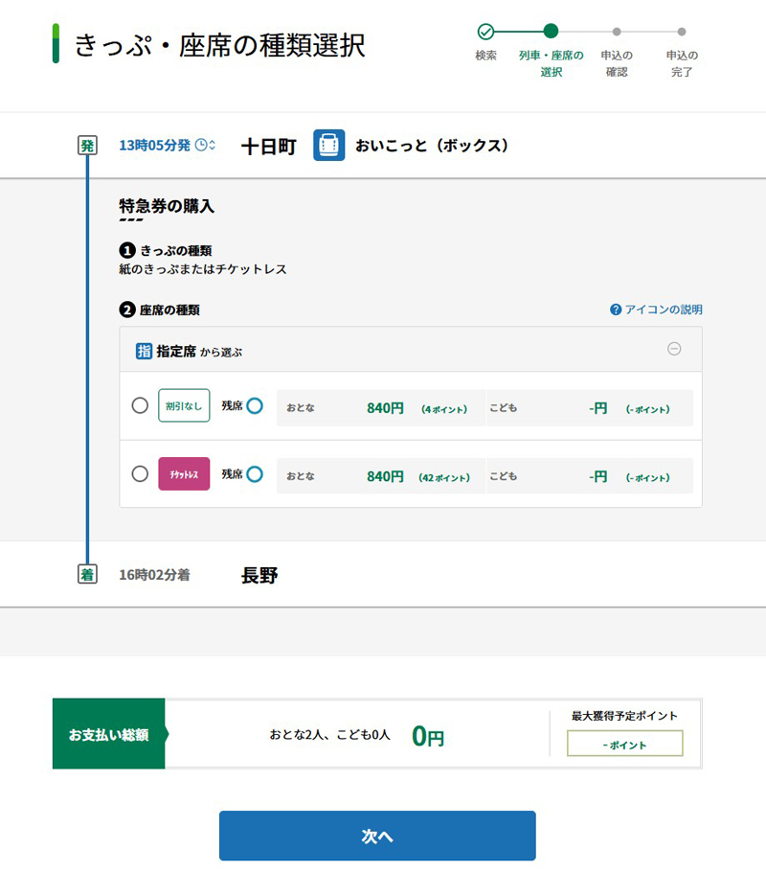The height and width of the screenshot is (895, 766).
Task: Click the 割引なし badge
Action: tap(184, 405)
